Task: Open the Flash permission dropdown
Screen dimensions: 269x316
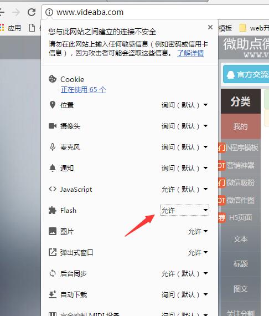Action: [x=184, y=210]
